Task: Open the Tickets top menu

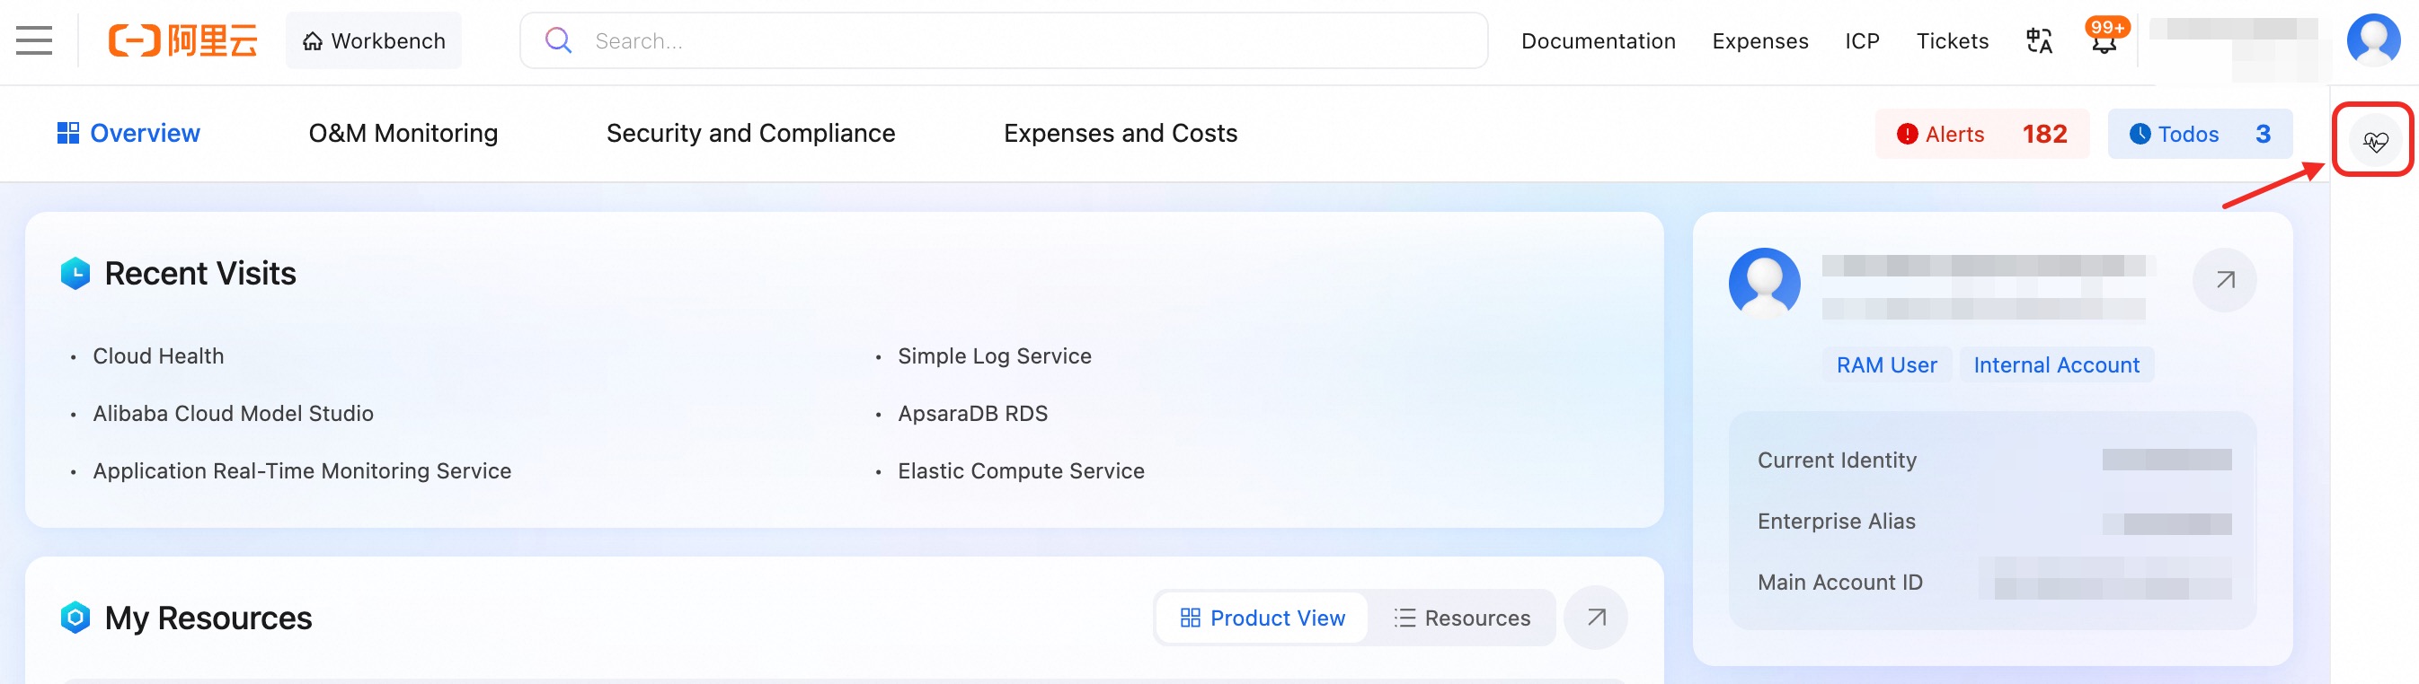Action: [1953, 40]
